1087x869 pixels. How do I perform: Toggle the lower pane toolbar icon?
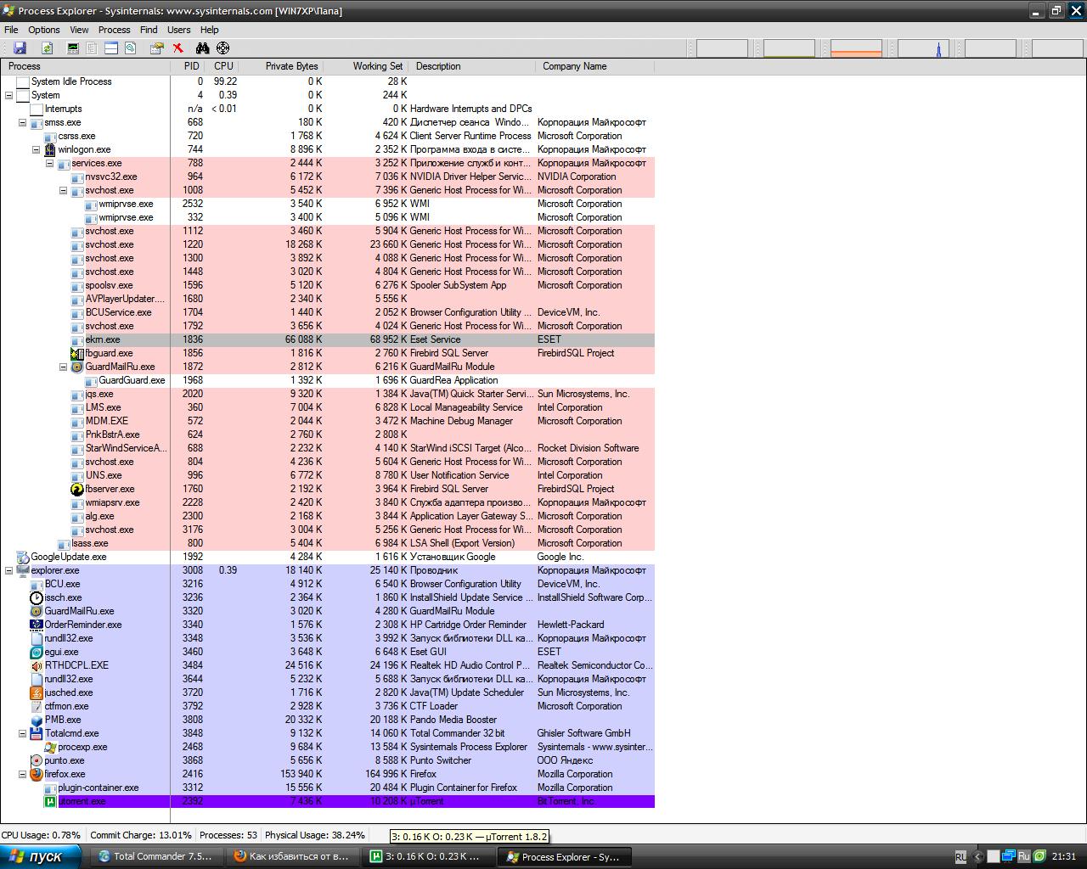tap(110, 48)
